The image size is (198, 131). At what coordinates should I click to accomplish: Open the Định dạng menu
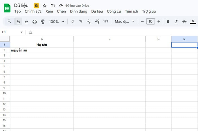(78, 11)
